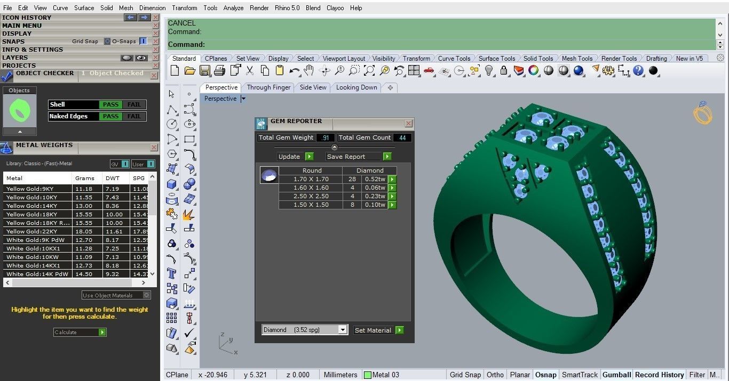
Task: Expand the 1.60 X 1.60 gem row arrow
Action: click(x=392, y=188)
